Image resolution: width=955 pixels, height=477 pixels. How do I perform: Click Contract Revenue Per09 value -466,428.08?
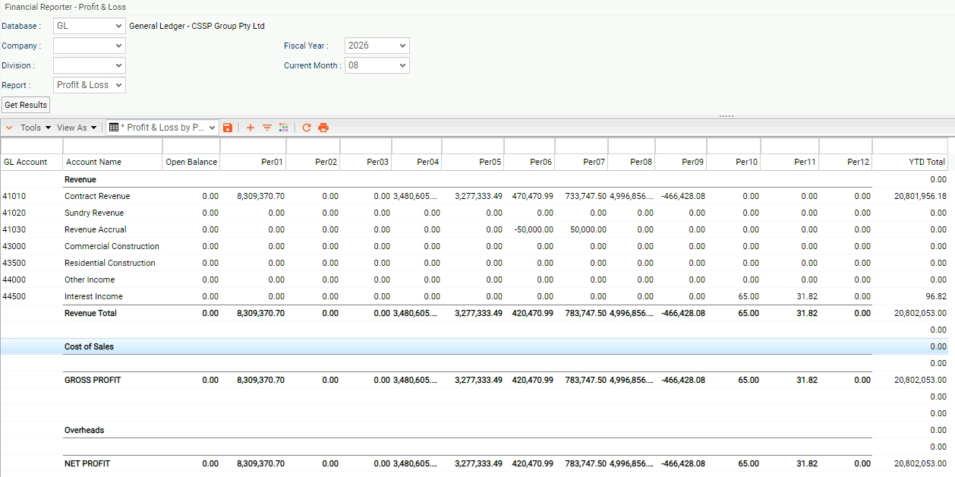(683, 196)
